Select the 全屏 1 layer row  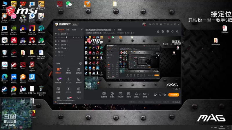68,48
